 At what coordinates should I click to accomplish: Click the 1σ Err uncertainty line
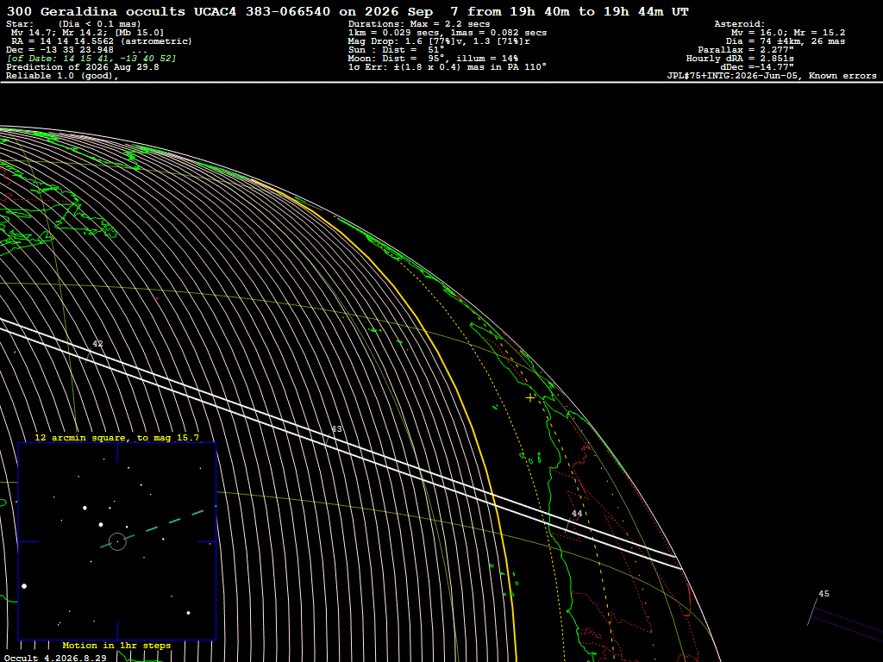(x=448, y=67)
